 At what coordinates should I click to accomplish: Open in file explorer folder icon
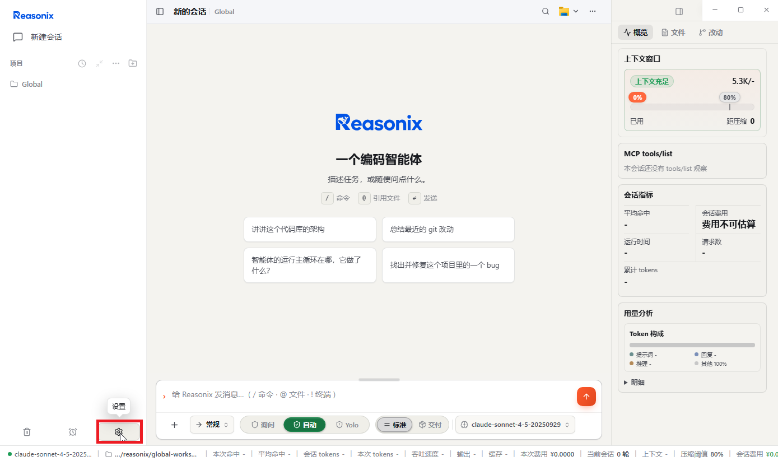pyautogui.click(x=563, y=11)
